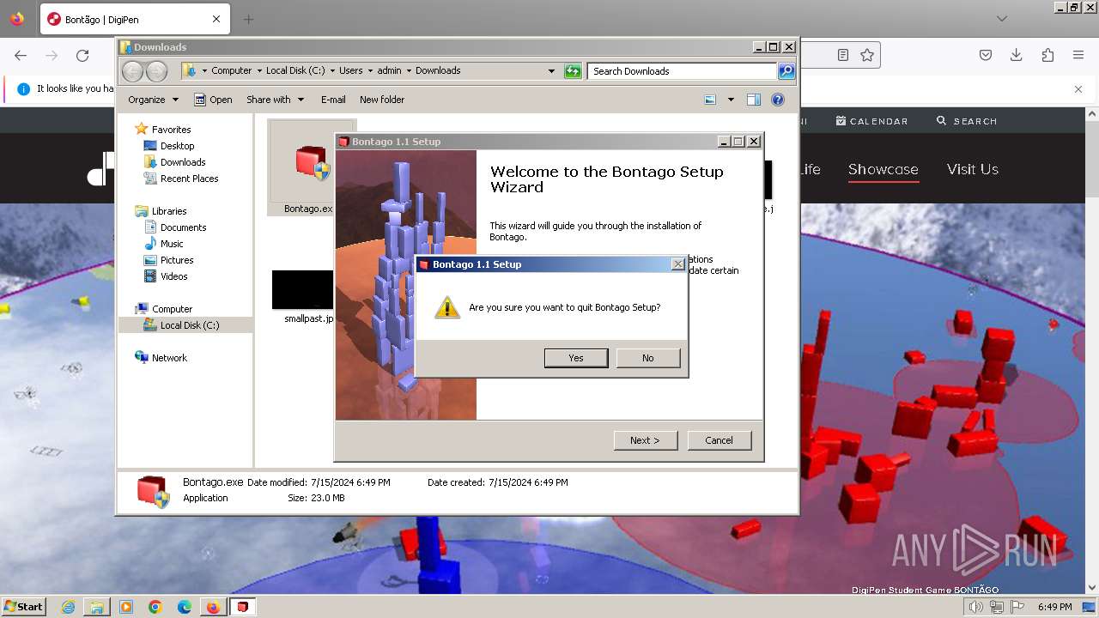Switch to Firefox taskbar icon

click(x=213, y=607)
